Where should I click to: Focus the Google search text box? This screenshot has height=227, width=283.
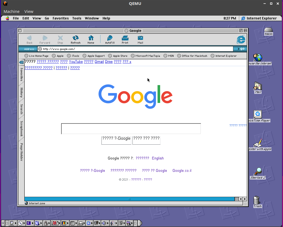click(x=131, y=128)
